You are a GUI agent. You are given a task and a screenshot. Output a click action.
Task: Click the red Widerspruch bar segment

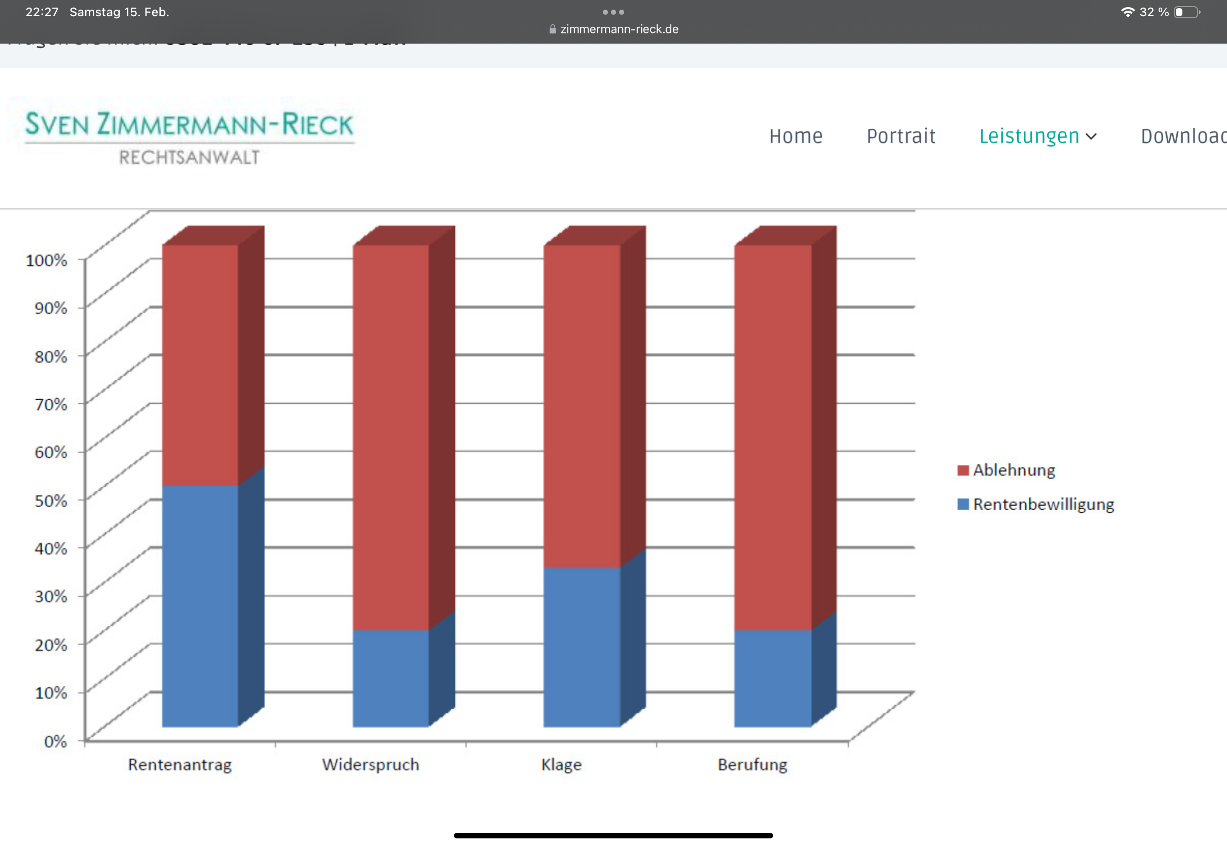coord(390,437)
